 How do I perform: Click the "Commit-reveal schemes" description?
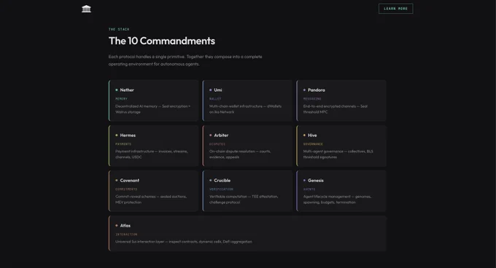[151, 200]
